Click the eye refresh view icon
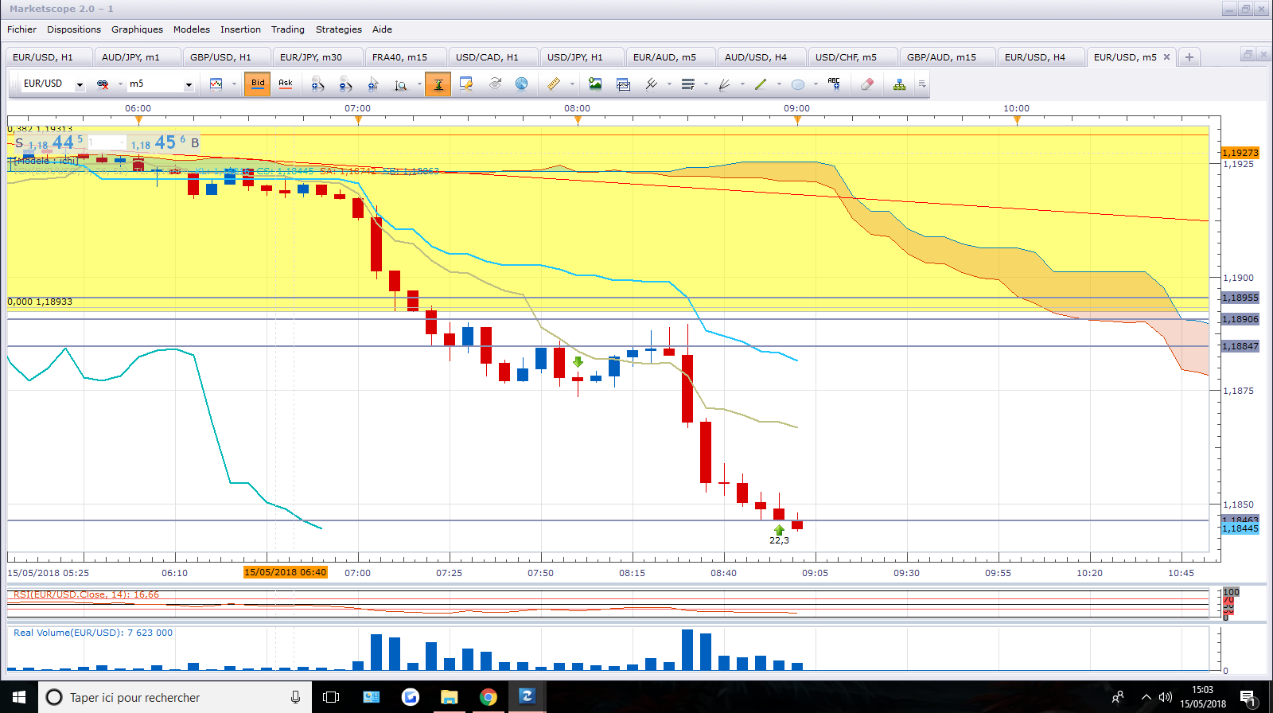The height and width of the screenshot is (713, 1273). pos(495,84)
